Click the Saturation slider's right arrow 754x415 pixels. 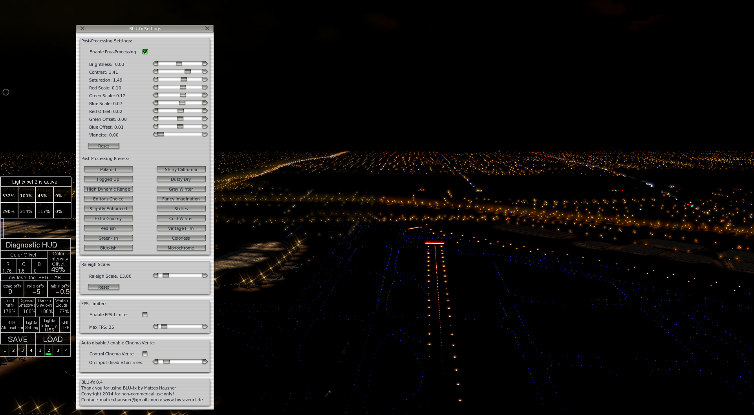205,79
